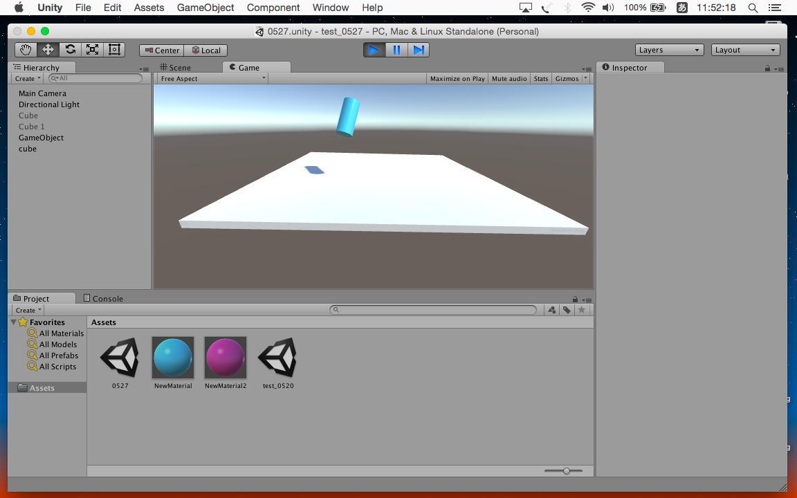Pause the running game

pos(396,50)
